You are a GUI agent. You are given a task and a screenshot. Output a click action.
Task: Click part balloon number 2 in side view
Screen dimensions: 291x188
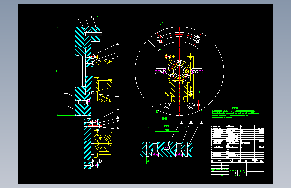click(x=66, y=92)
